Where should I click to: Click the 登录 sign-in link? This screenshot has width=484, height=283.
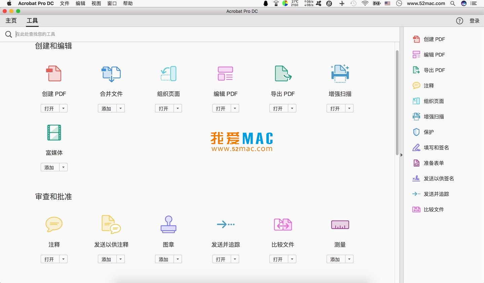474,21
